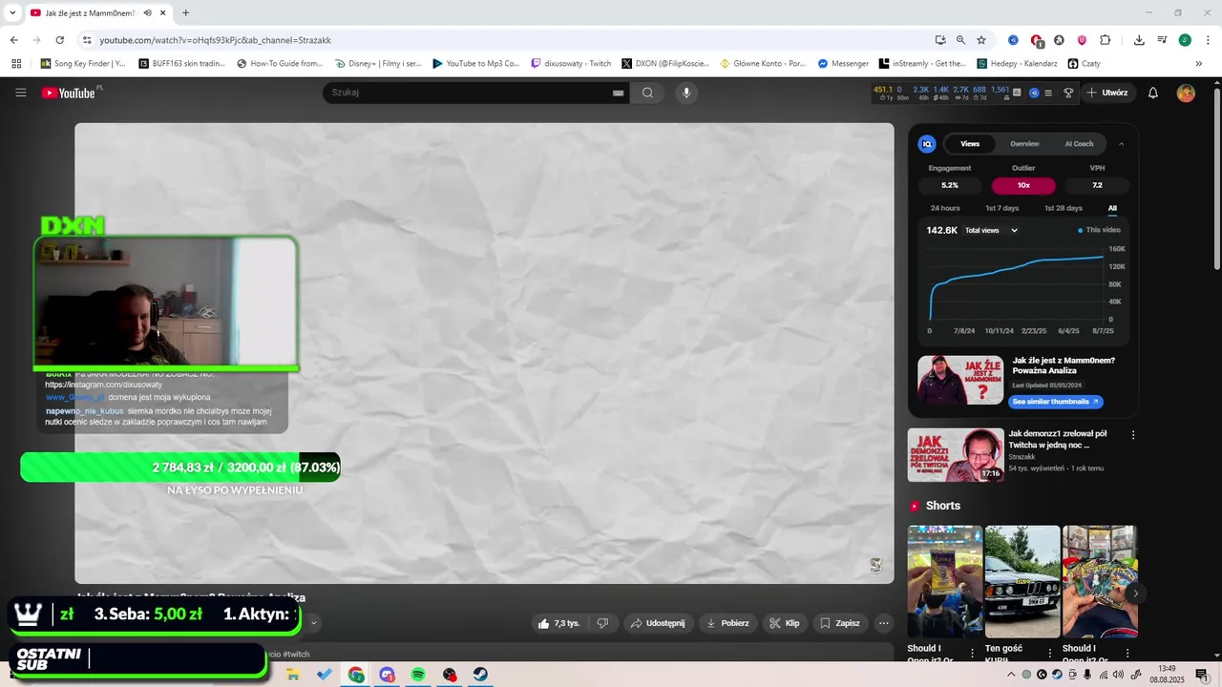Advance Shorts shelf with the right arrow
The height and width of the screenshot is (687, 1222).
point(1135,593)
